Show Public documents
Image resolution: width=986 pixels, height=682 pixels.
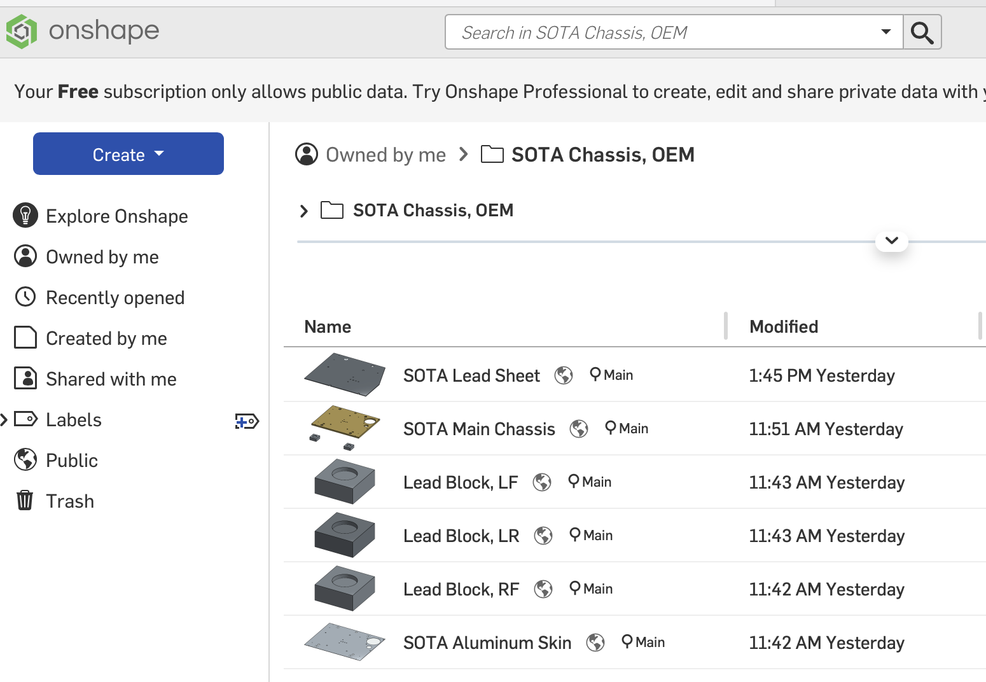click(x=71, y=461)
